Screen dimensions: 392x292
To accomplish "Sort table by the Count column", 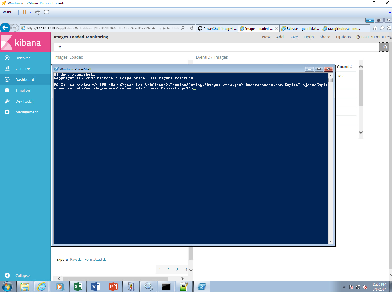I will [345, 67].
